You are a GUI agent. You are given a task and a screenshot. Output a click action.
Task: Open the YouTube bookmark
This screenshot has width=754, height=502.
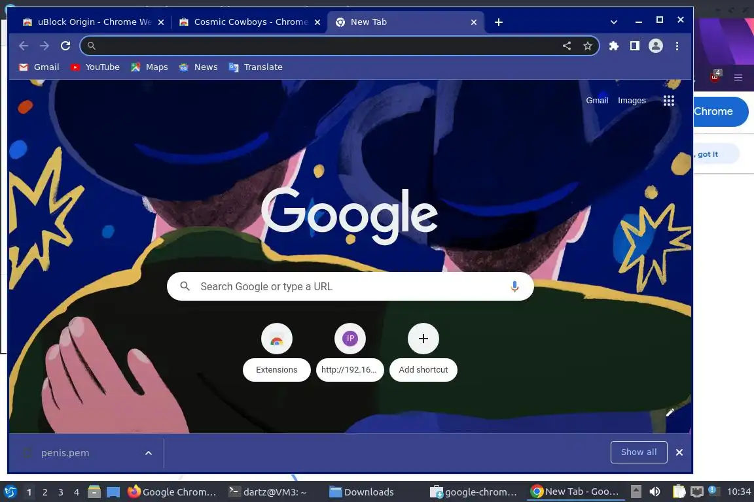(x=95, y=67)
